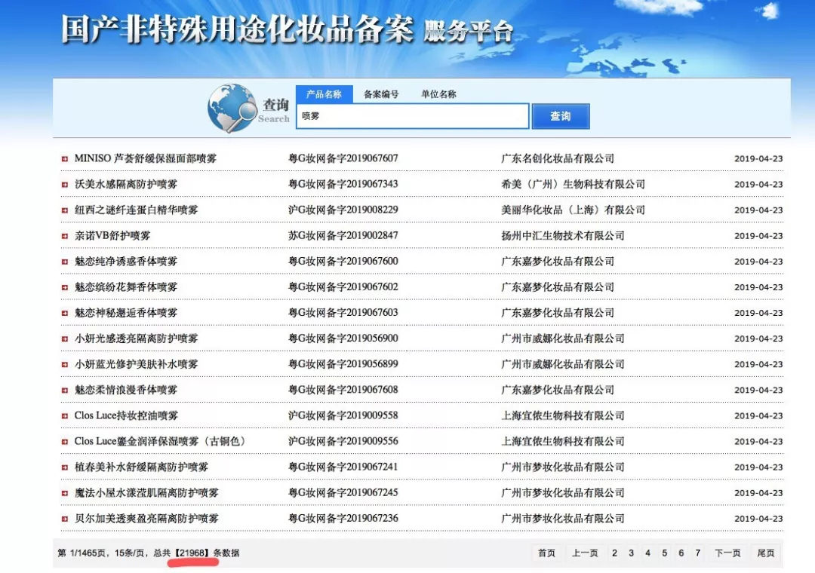815x573 pixels.
Task: Click filing number 苏G妆网备字2019002847
Action: point(343,235)
